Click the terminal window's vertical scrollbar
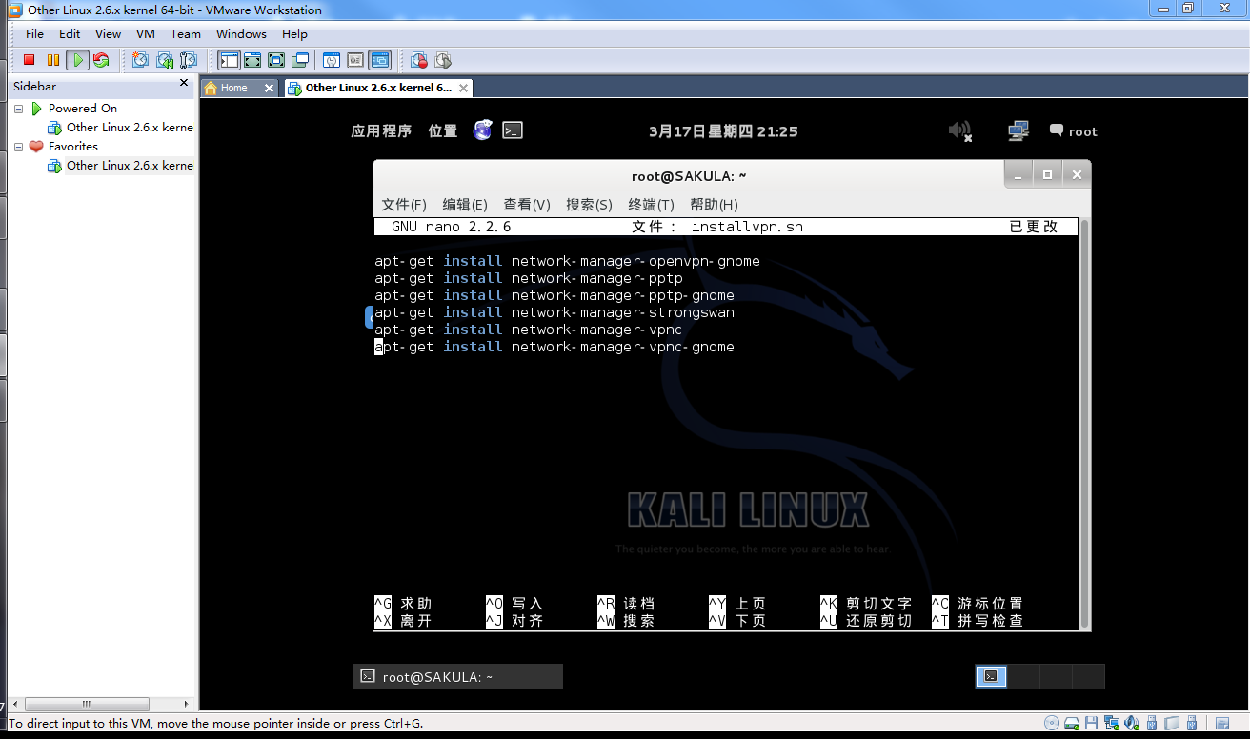This screenshot has width=1250, height=739. pyautogui.click(x=1084, y=424)
